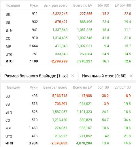Select the UTG row with 418 hands
This screenshot has height=147, width=136.
[68, 136]
